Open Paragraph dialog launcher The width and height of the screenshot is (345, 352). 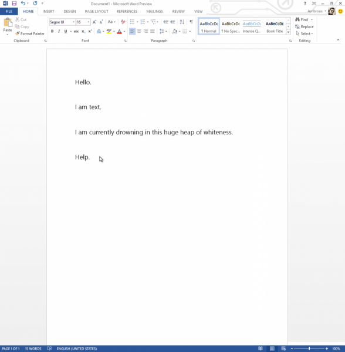[194, 41]
